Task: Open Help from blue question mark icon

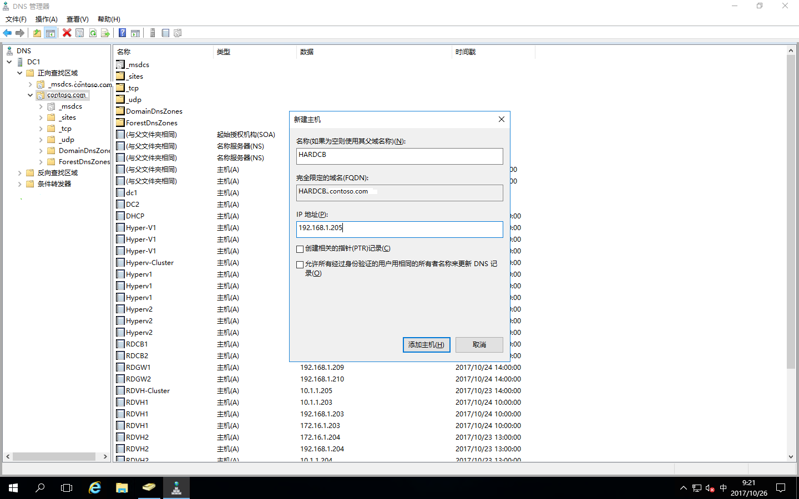Action: click(x=122, y=33)
